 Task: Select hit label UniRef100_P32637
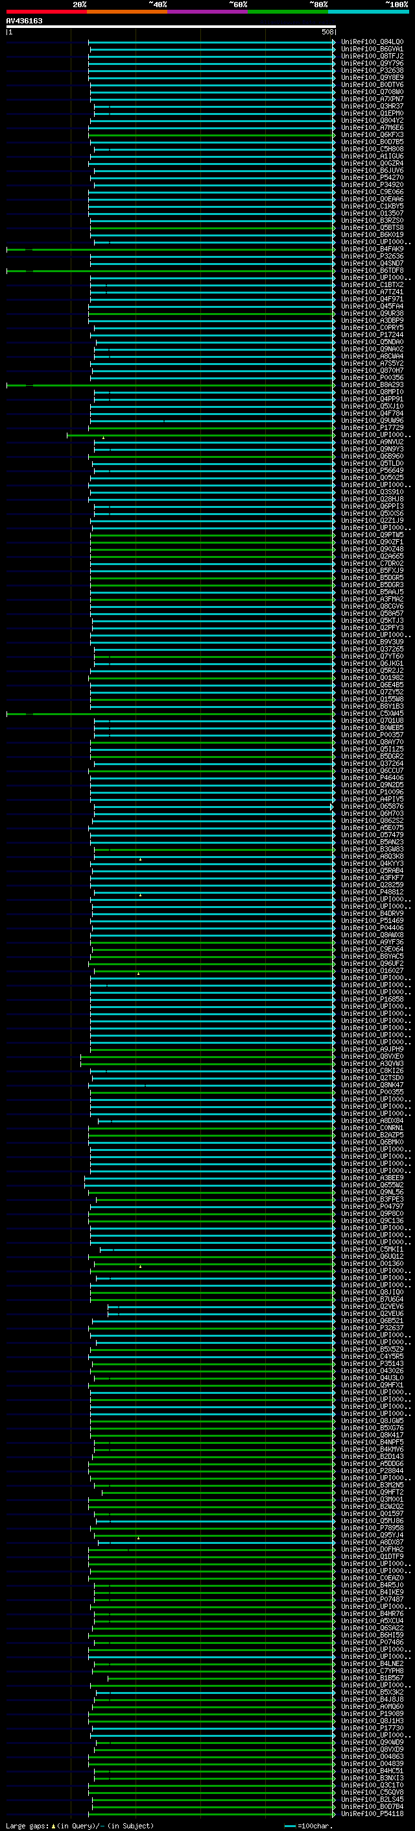(372, 1328)
